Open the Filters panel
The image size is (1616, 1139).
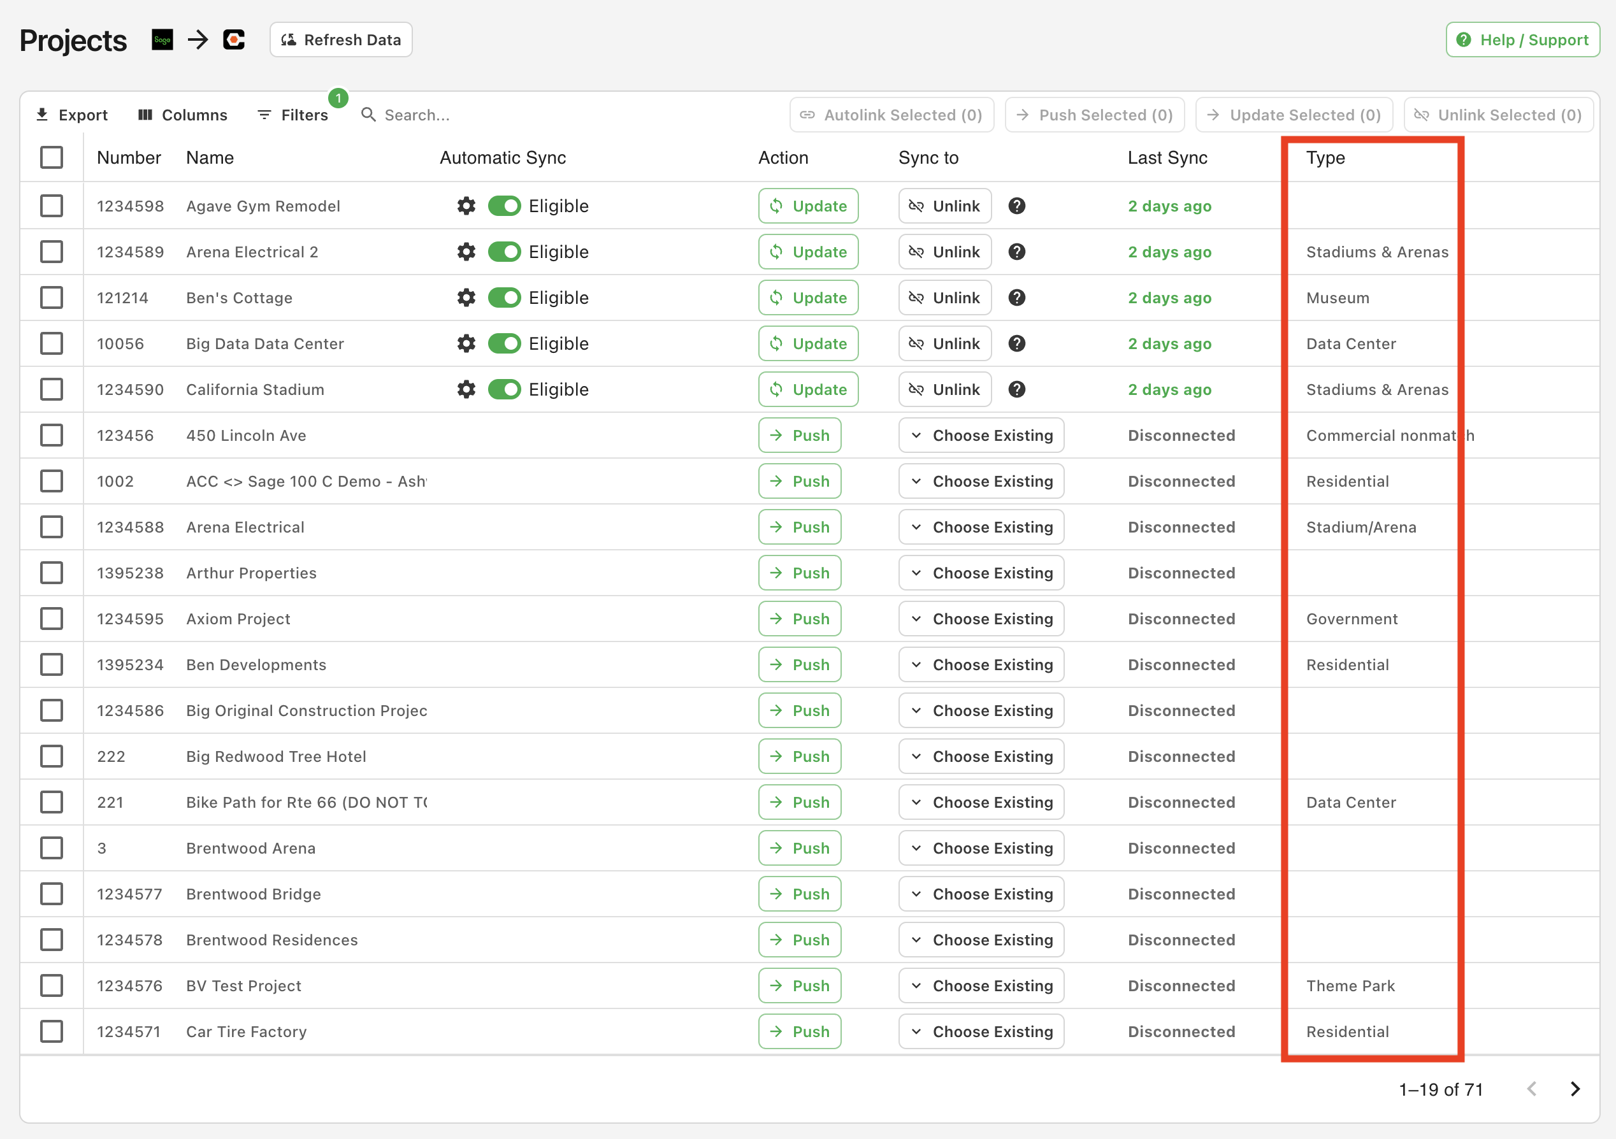point(294,115)
